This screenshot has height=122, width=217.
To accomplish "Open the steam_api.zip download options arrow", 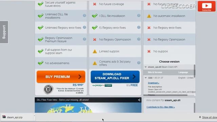I will pos(34,116).
